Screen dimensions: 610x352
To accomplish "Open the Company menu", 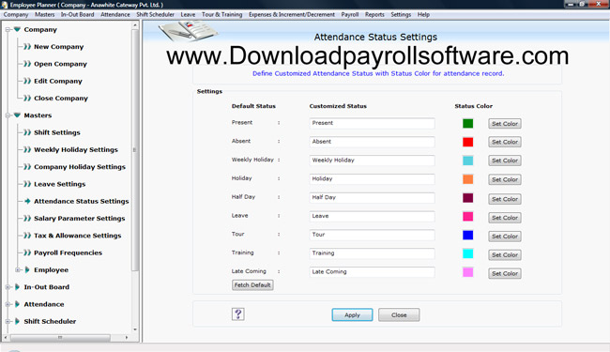I will pos(16,14).
